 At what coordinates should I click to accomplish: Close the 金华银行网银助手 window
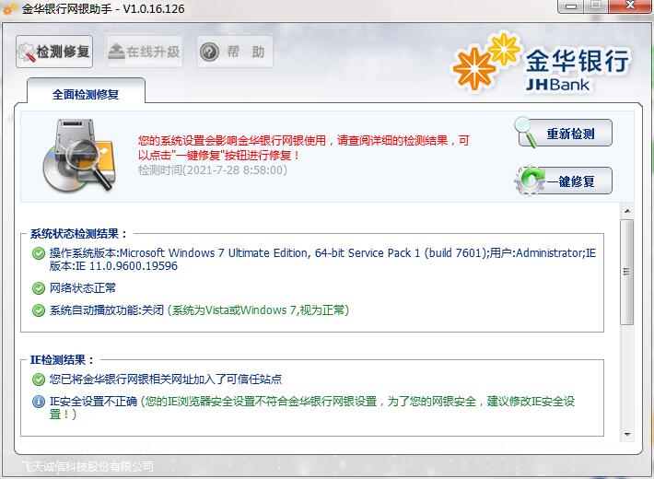pyautogui.click(x=631, y=6)
